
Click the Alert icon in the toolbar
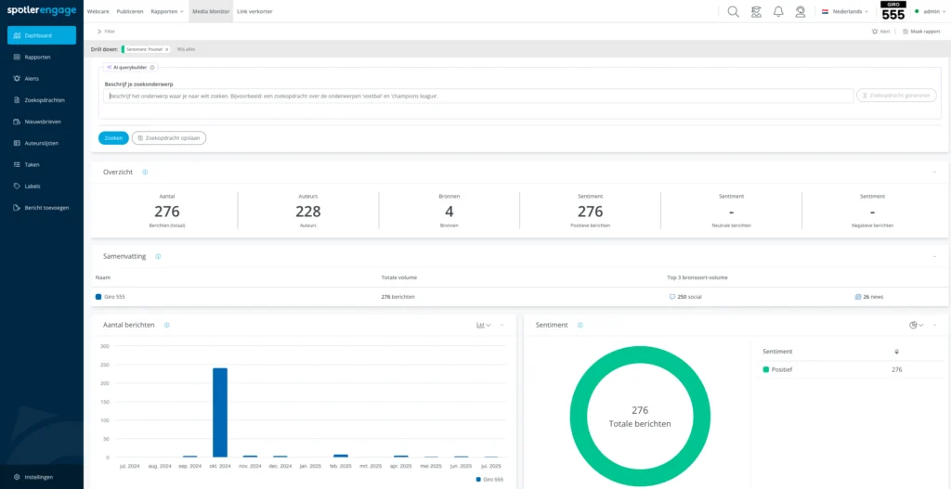pyautogui.click(x=880, y=31)
